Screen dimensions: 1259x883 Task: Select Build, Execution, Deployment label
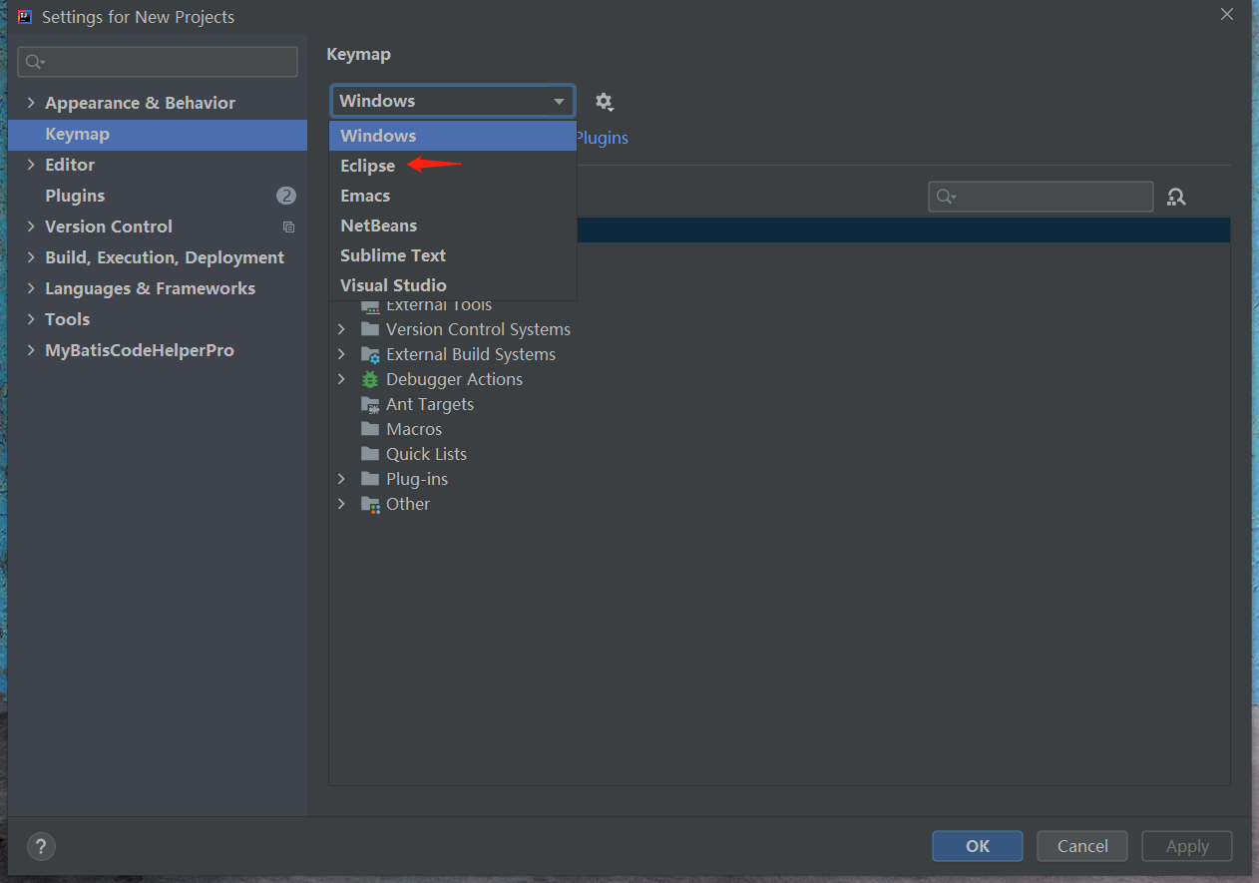point(165,257)
